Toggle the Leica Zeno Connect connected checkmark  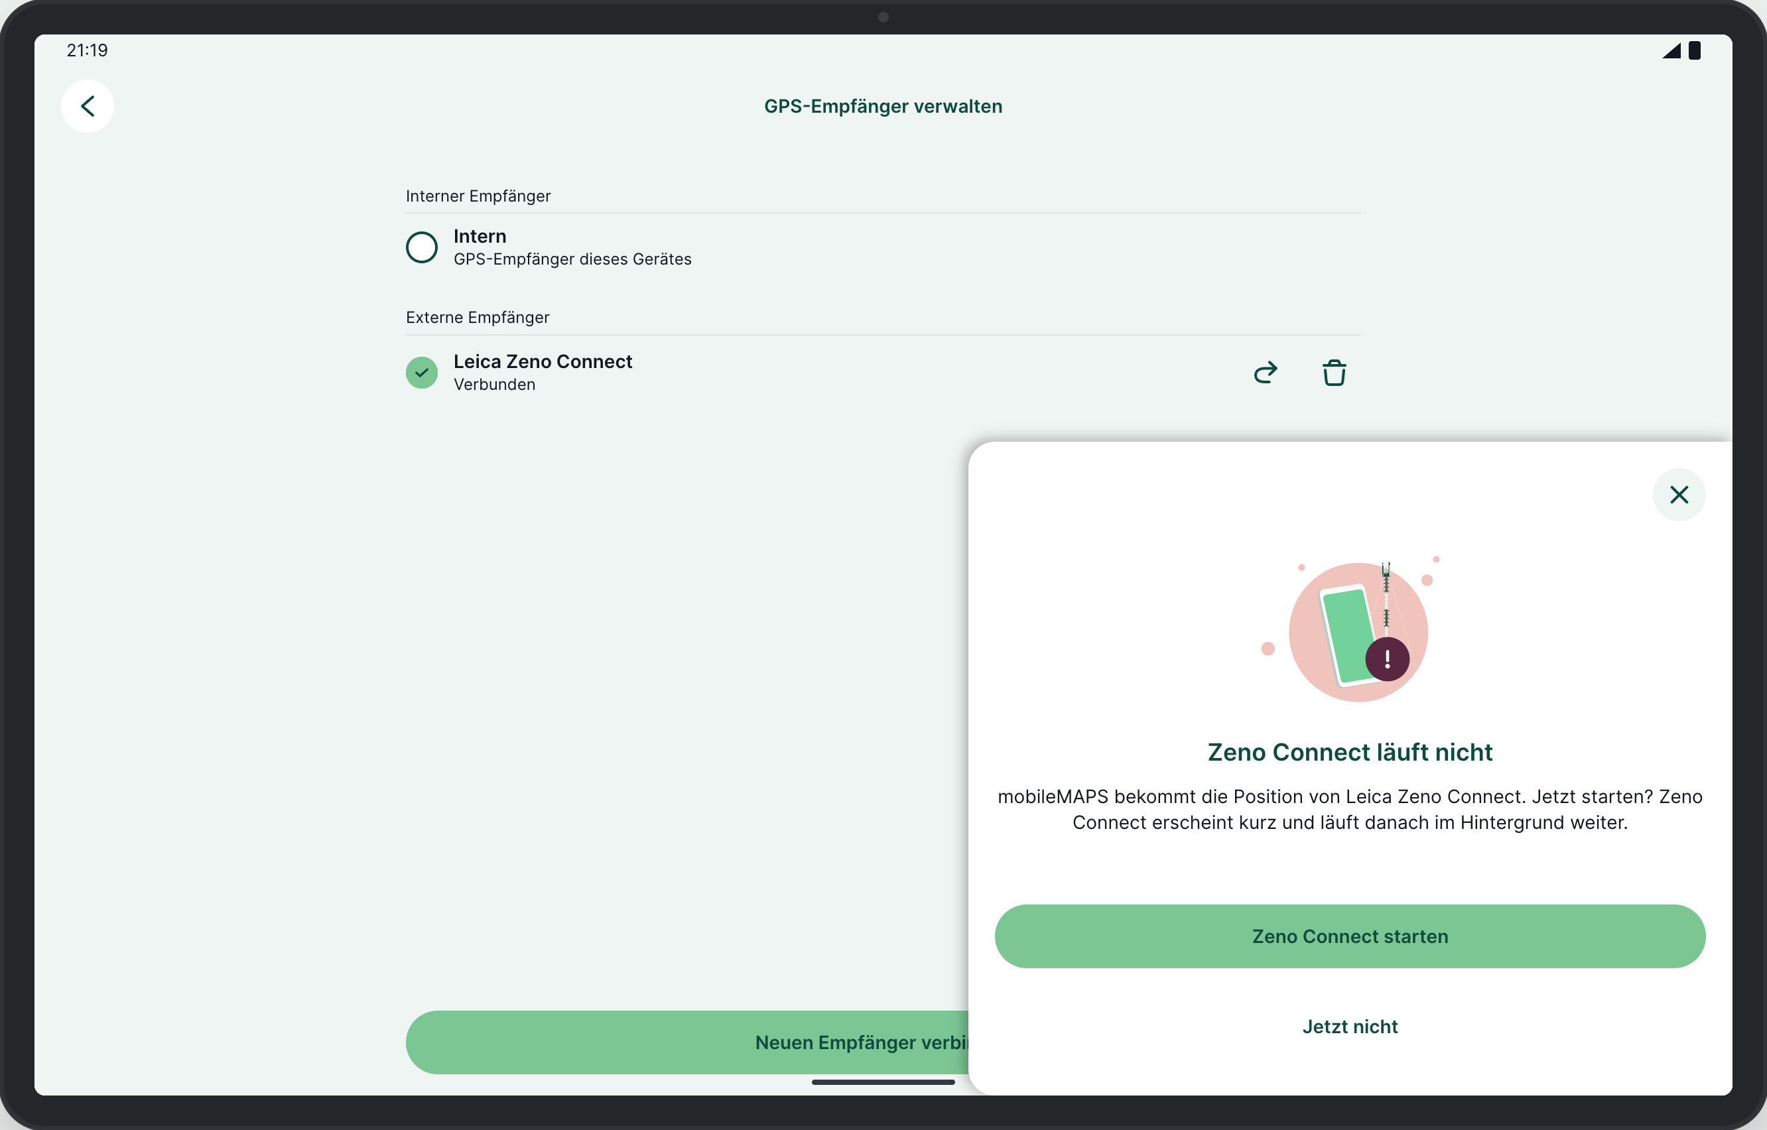[422, 373]
